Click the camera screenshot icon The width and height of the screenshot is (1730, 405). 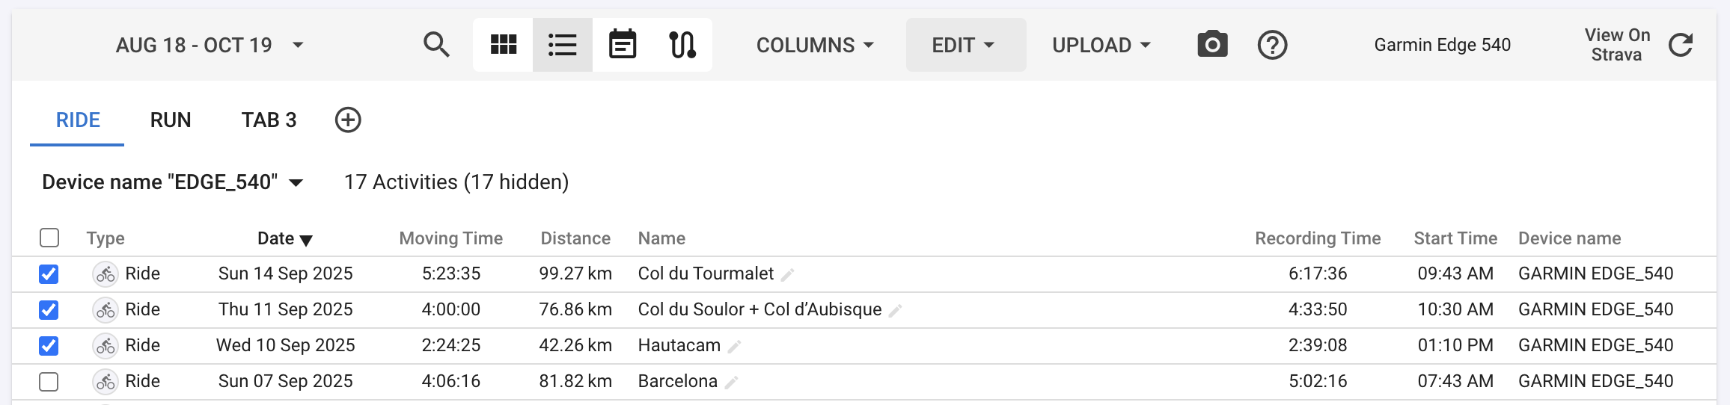(1212, 45)
